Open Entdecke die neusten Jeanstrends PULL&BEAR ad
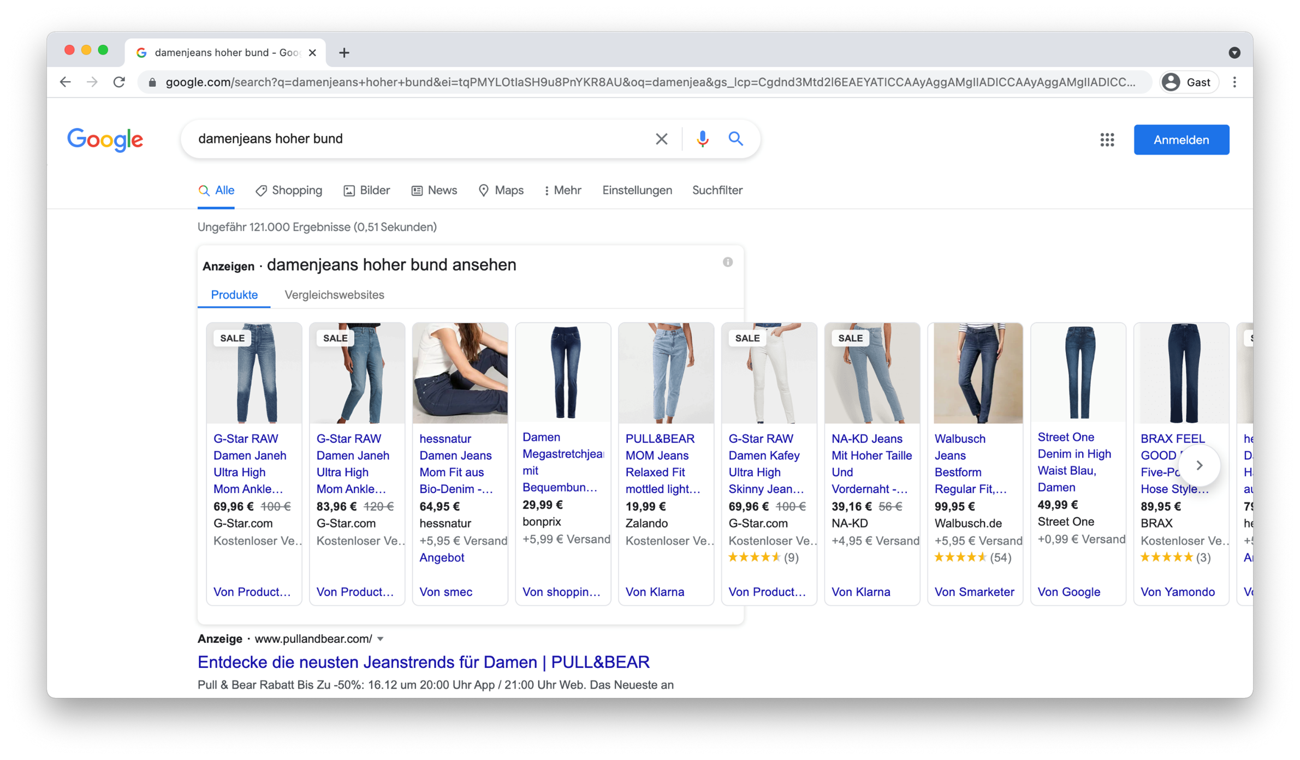 (x=423, y=662)
